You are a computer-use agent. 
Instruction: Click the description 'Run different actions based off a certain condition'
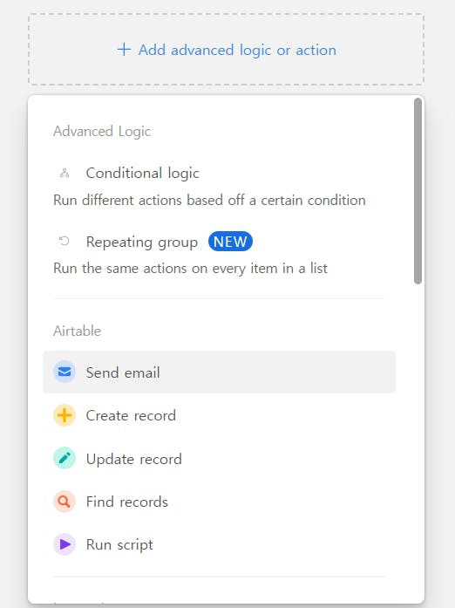click(209, 200)
